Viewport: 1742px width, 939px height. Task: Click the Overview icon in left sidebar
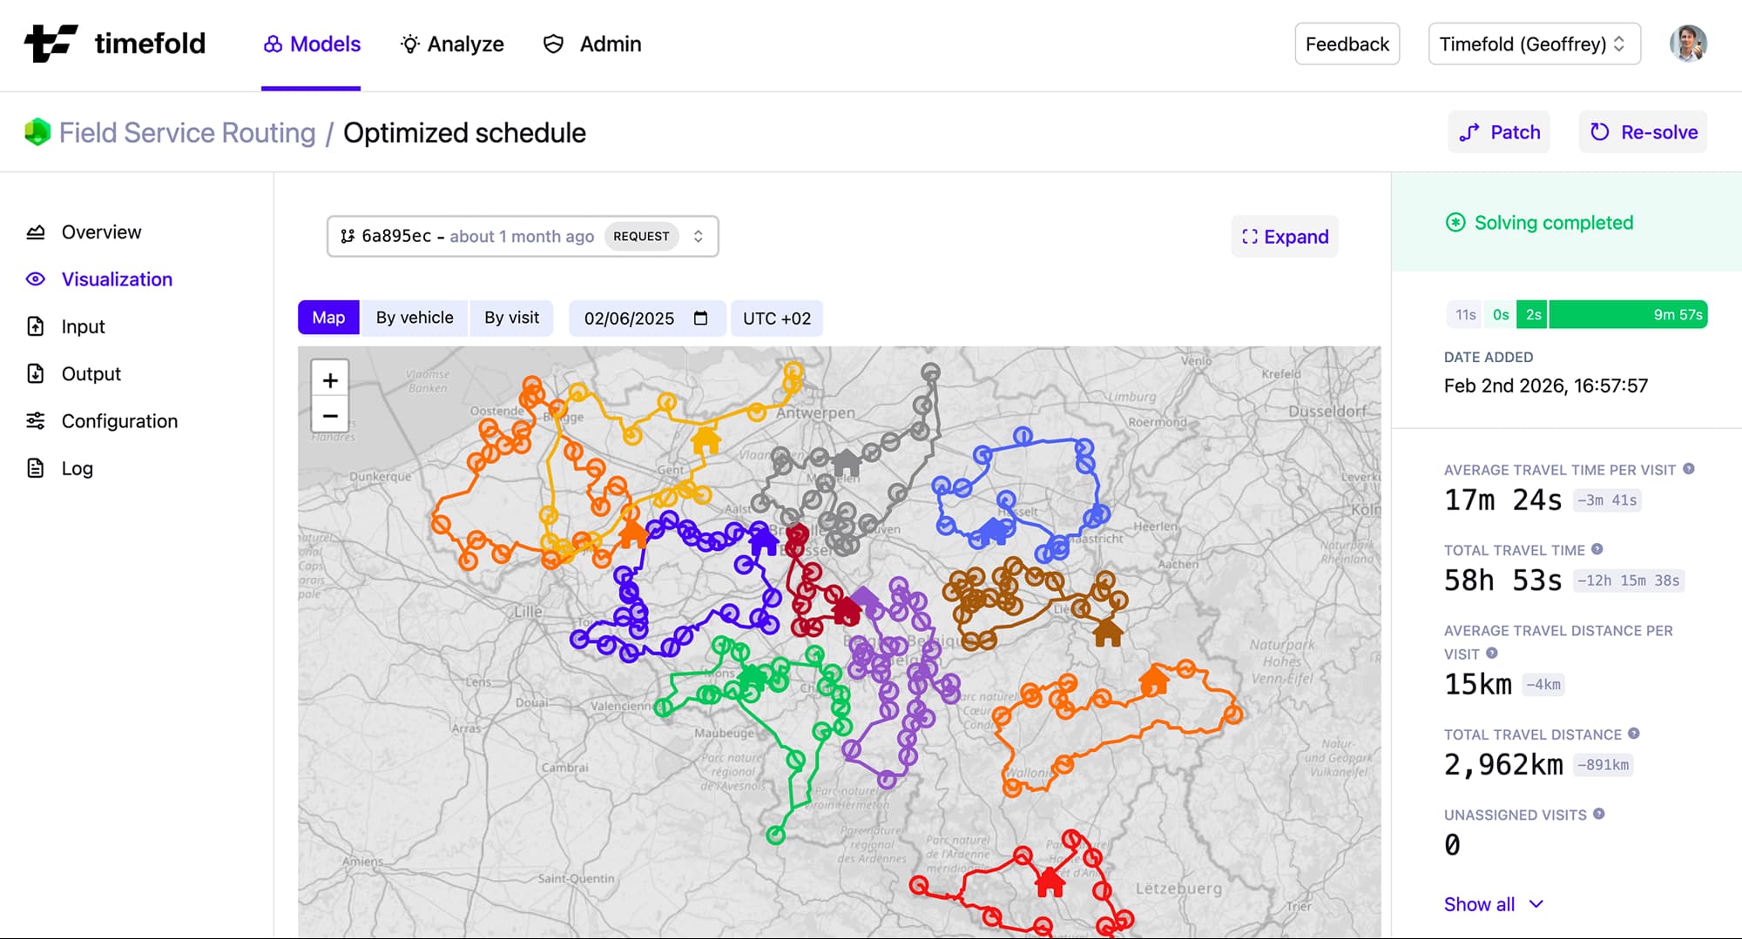[34, 231]
